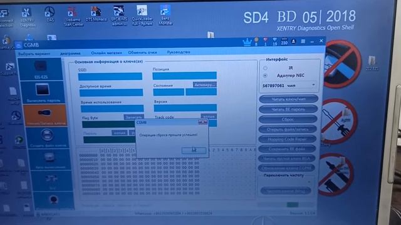The height and width of the screenshot is (225, 401).
Task: Click the Сохранить EE файл button
Action: (x=287, y=149)
